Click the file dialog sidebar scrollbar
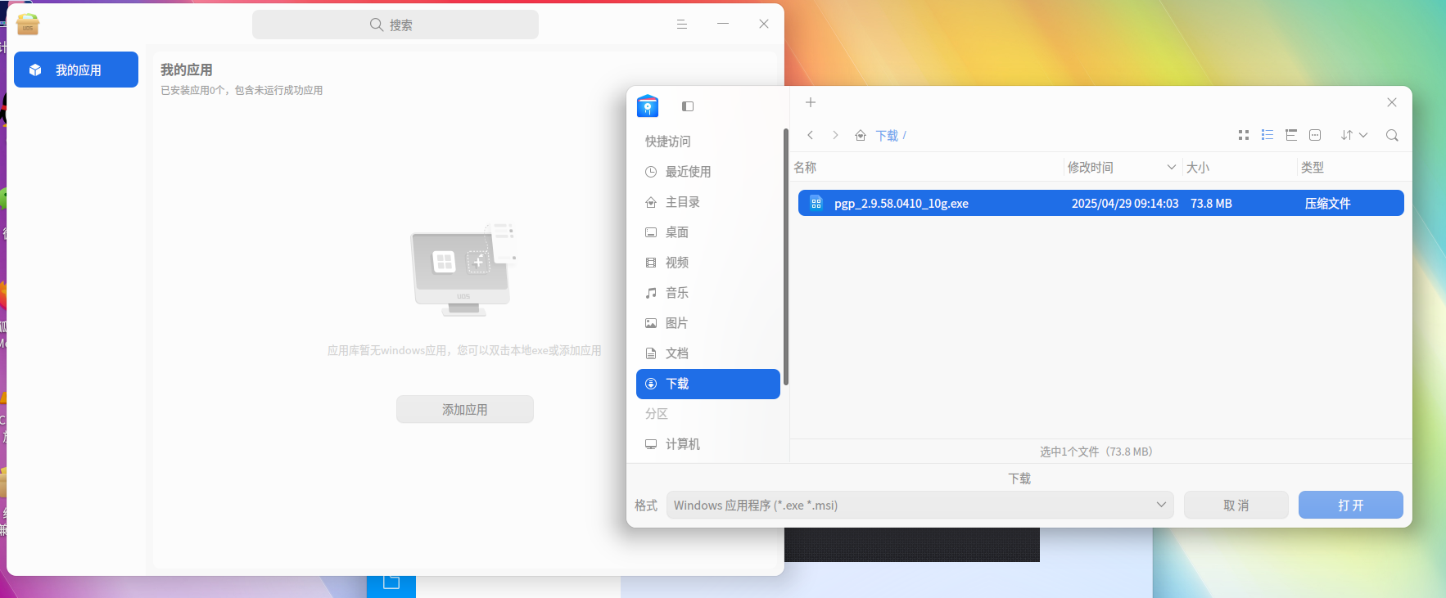The width and height of the screenshot is (1446, 598). coord(786,256)
